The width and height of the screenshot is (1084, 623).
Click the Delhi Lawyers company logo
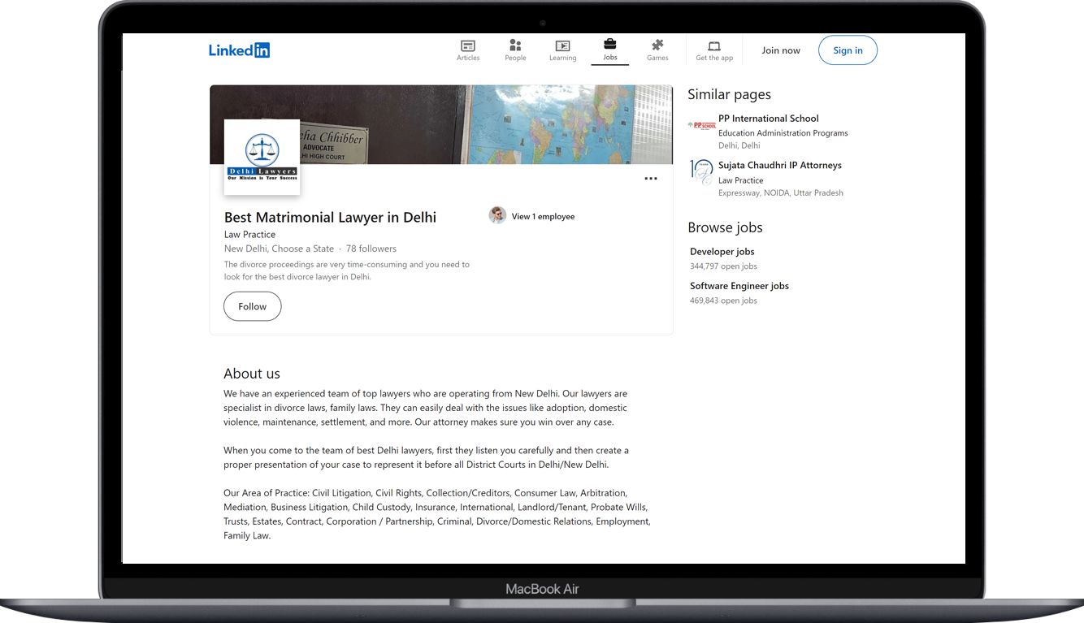tap(262, 157)
